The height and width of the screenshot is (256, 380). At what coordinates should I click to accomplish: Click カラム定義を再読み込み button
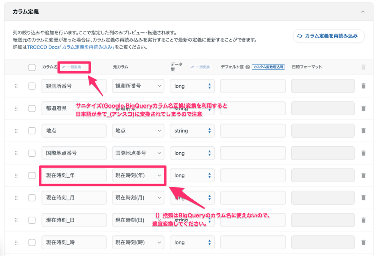pyautogui.click(x=329, y=36)
